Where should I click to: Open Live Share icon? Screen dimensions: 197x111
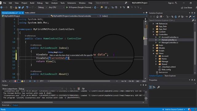[x=182, y=8]
